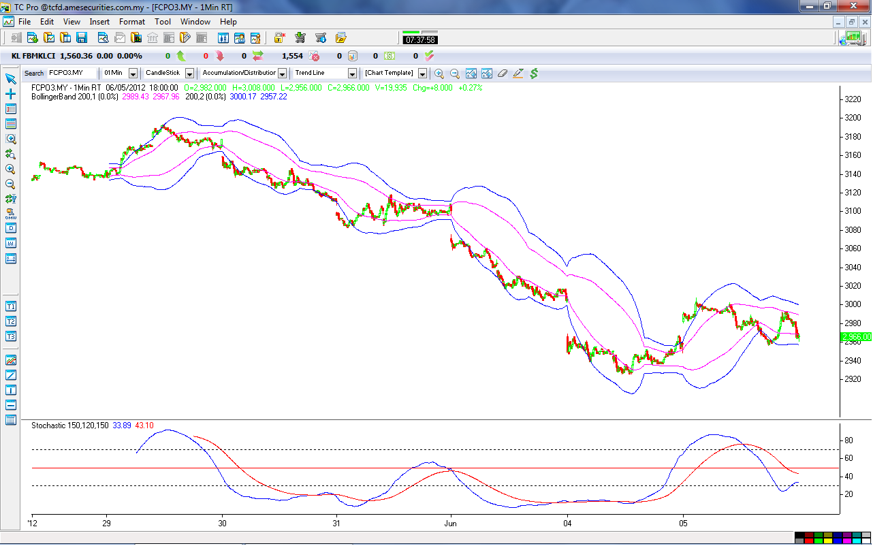Screen dimensions: 873x546
Task: Click inside the FCPO3.MY symbol input field
Action: 72,73
